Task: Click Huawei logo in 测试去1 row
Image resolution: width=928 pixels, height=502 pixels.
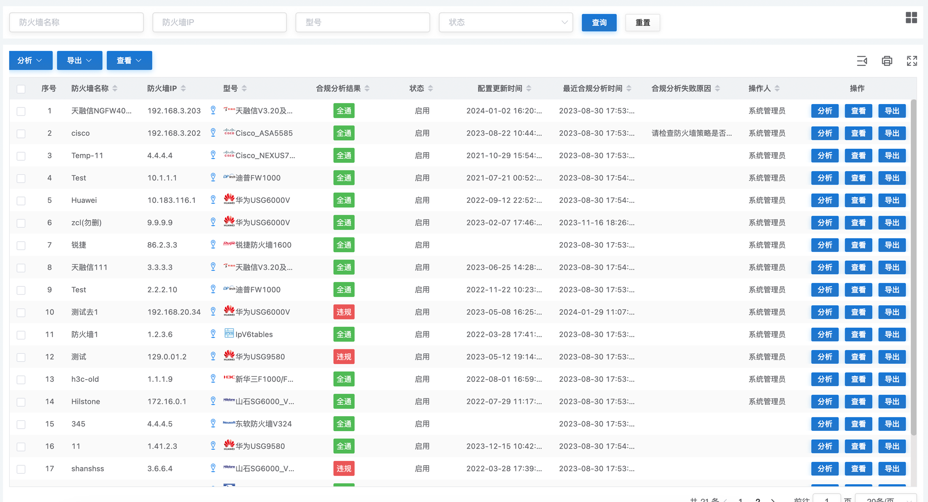Action: pos(229,311)
